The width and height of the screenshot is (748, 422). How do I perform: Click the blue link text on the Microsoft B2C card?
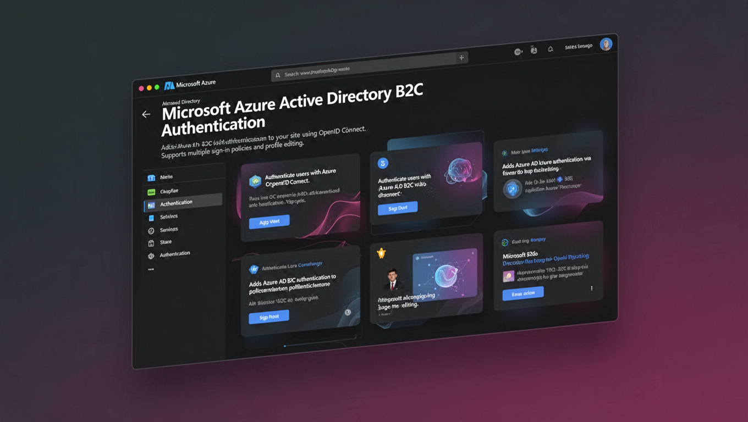coord(546,260)
